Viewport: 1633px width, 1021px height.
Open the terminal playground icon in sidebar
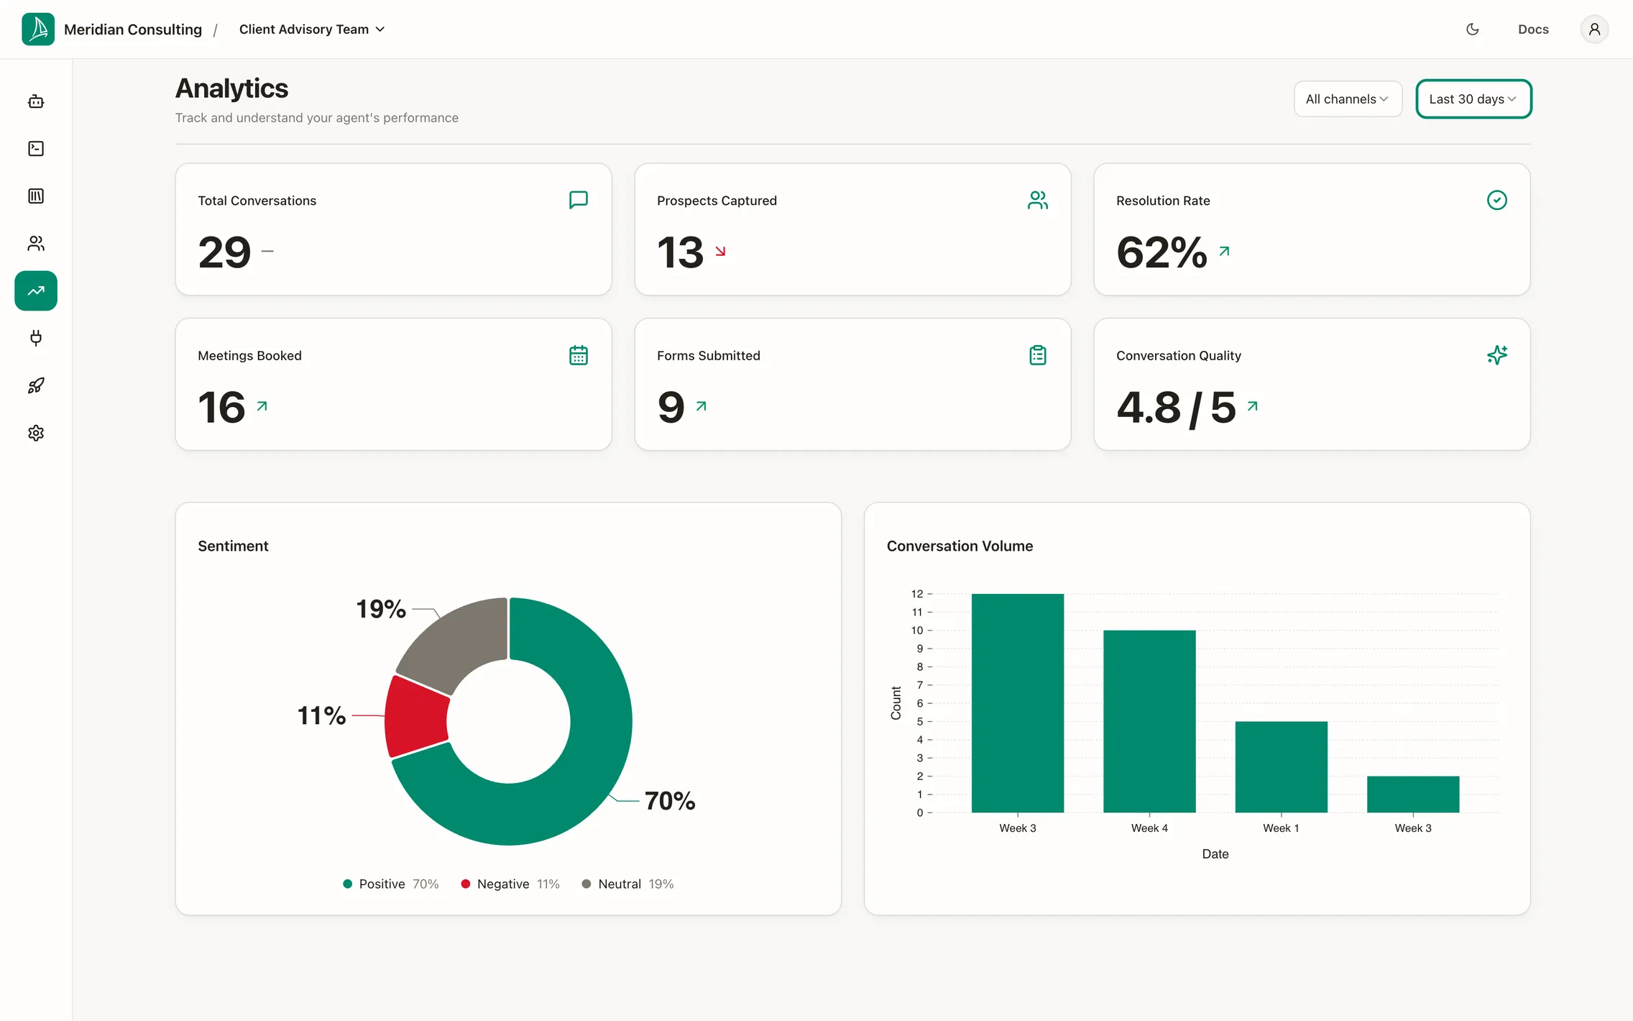(x=36, y=149)
